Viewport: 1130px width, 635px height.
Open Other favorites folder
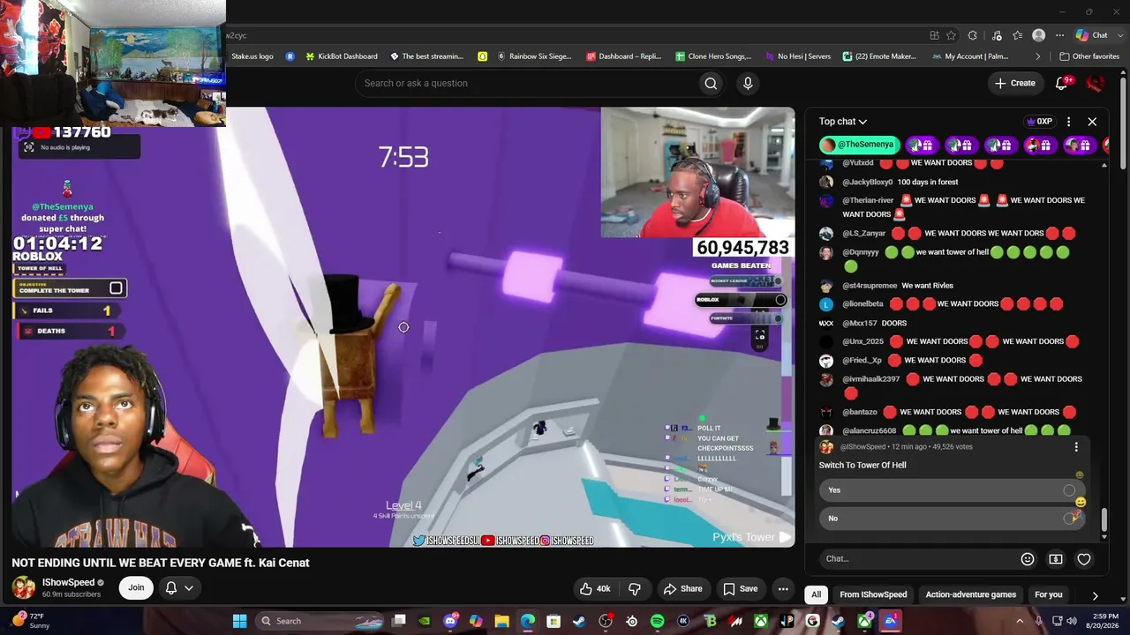(1089, 56)
